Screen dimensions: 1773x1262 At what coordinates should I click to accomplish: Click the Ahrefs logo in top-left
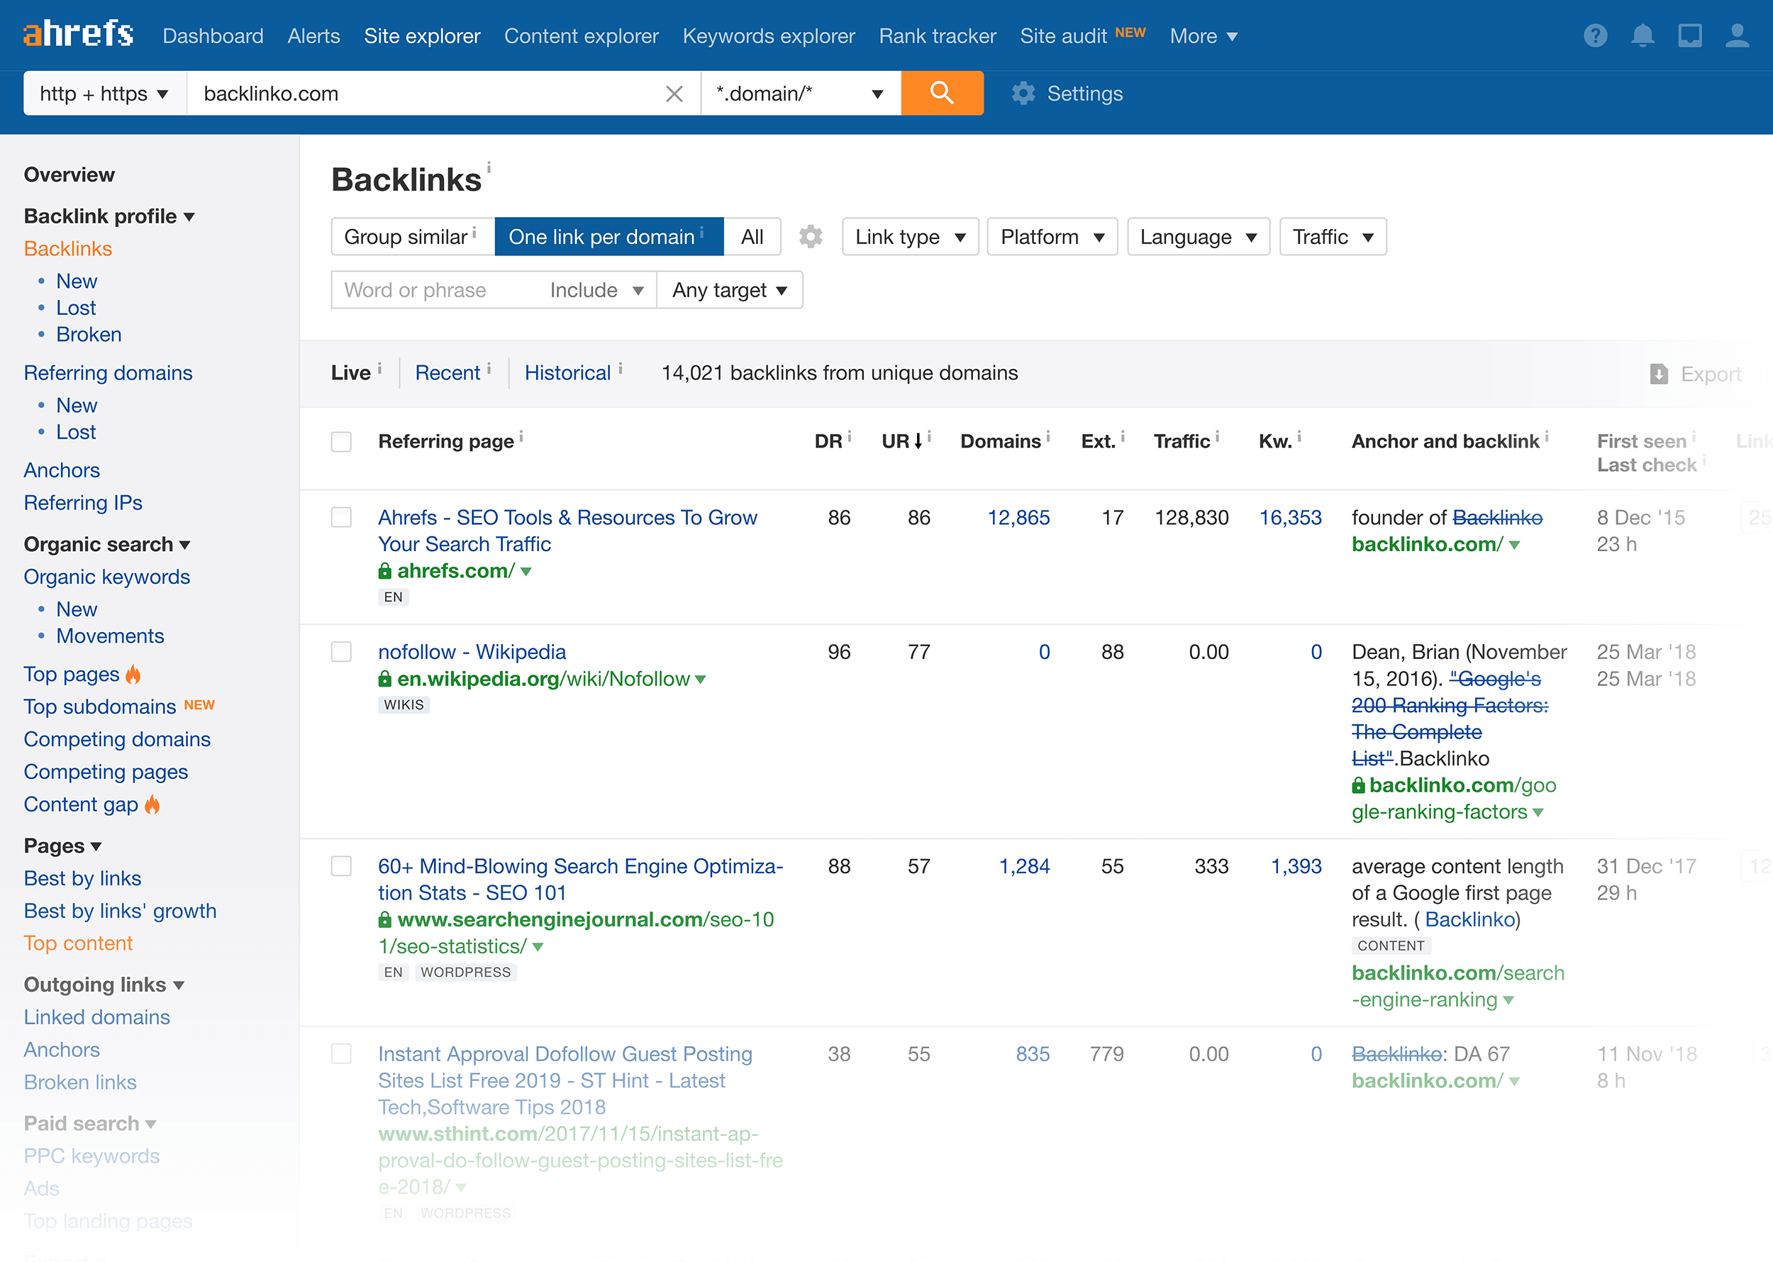[77, 37]
